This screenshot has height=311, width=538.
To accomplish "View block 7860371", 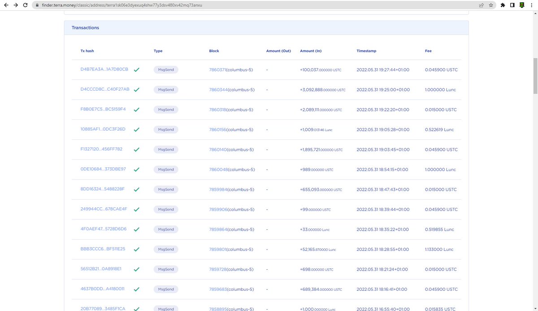I will tap(217, 70).
